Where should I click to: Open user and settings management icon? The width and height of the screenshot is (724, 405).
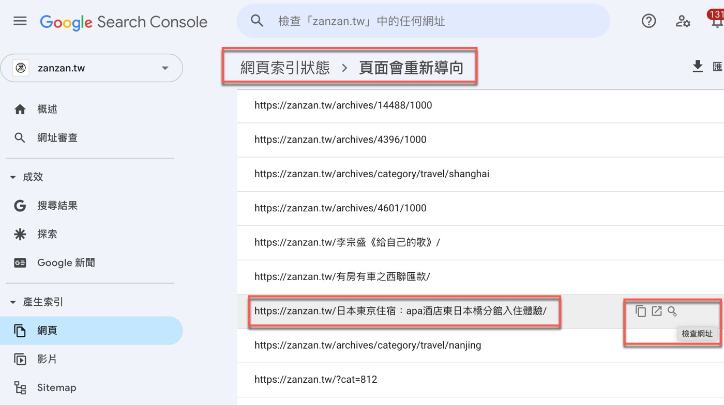[x=683, y=21]
